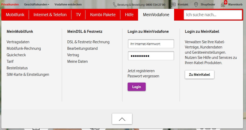Click the phone number 0800 724 27 00
Screen dimensions: 246x130
point(156,5)
